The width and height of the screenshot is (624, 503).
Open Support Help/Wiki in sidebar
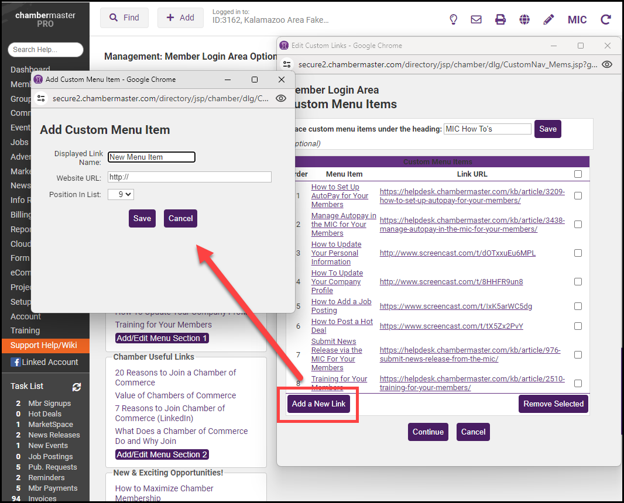point(43,345)
